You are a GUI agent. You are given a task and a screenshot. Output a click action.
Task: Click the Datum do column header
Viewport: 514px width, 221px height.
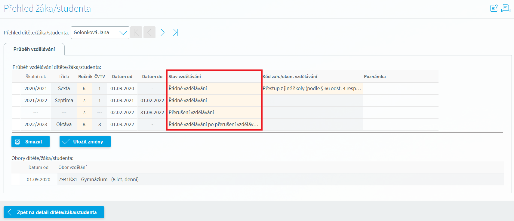pyautogui.click(x=152, y=77)
